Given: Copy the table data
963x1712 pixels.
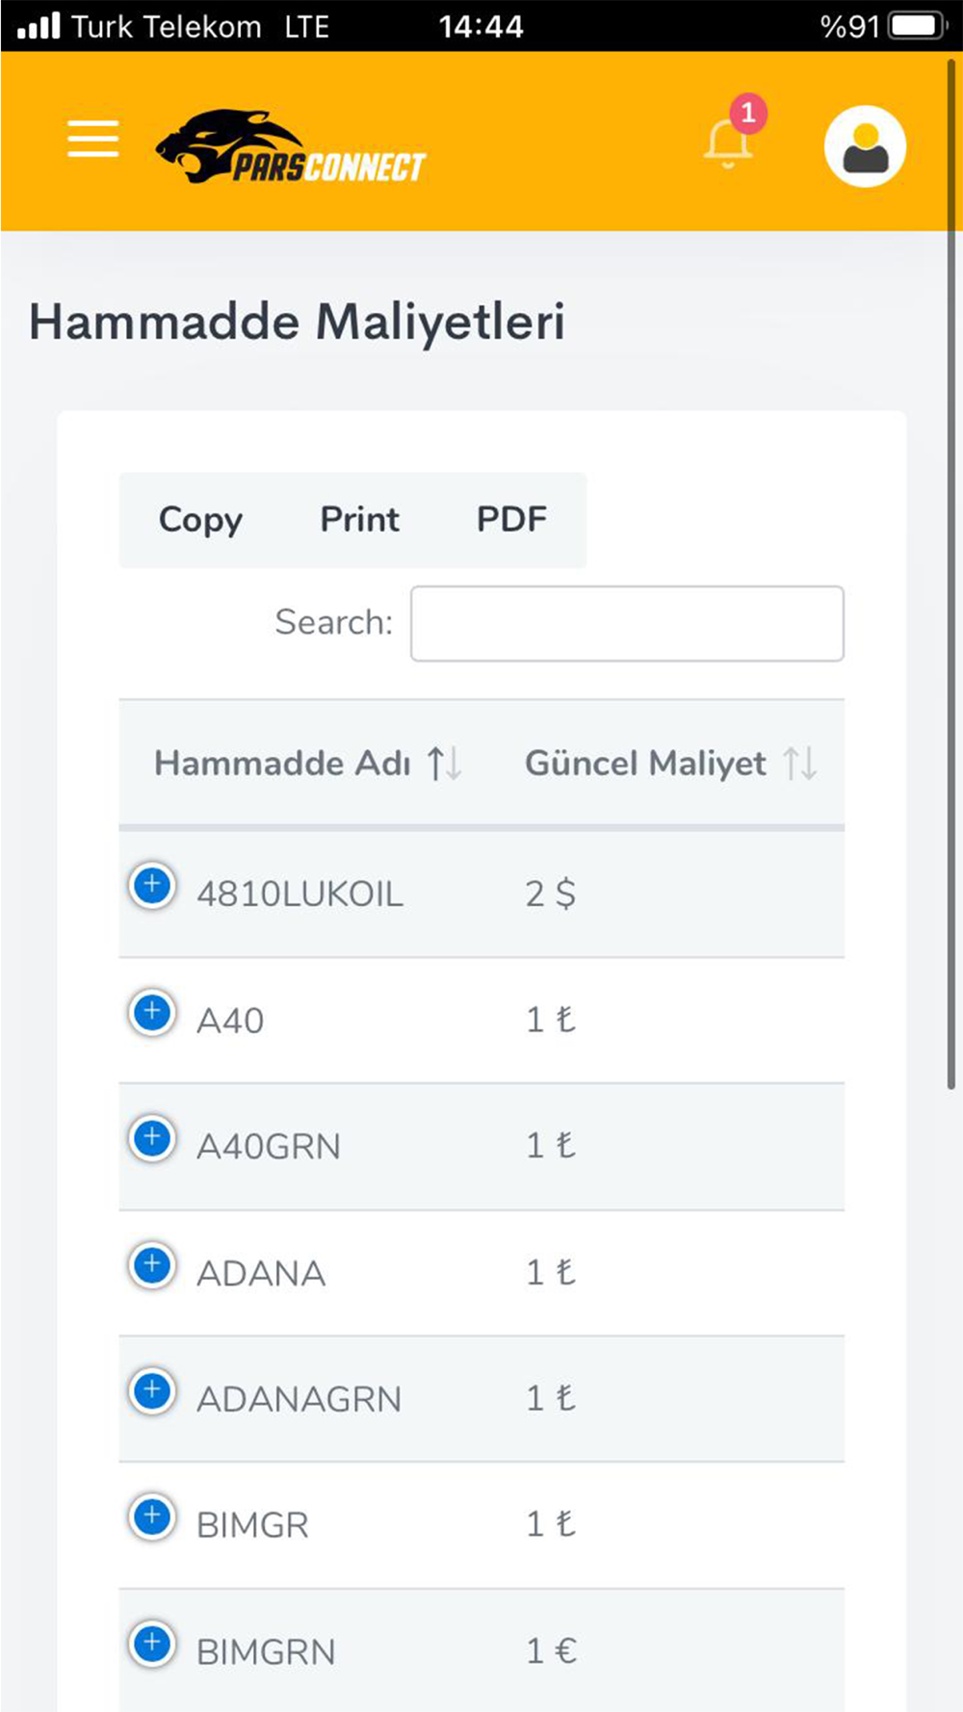Looking at the screenshot, I should 200,520.
